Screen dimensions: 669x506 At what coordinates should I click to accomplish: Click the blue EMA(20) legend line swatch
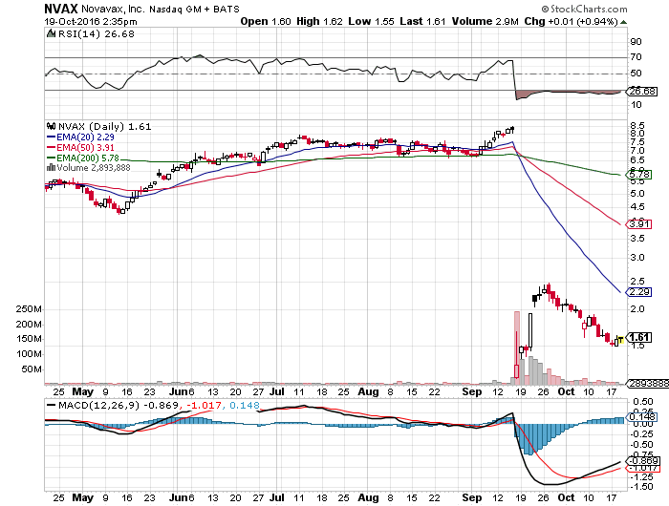click(52, 137)
